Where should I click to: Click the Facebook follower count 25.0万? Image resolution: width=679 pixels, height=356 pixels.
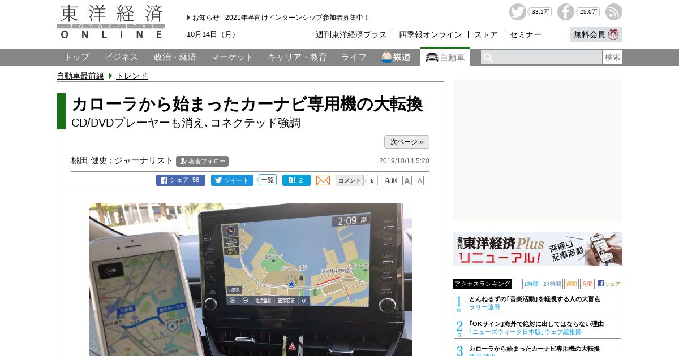pyautogui.click(x=588, y=12)
